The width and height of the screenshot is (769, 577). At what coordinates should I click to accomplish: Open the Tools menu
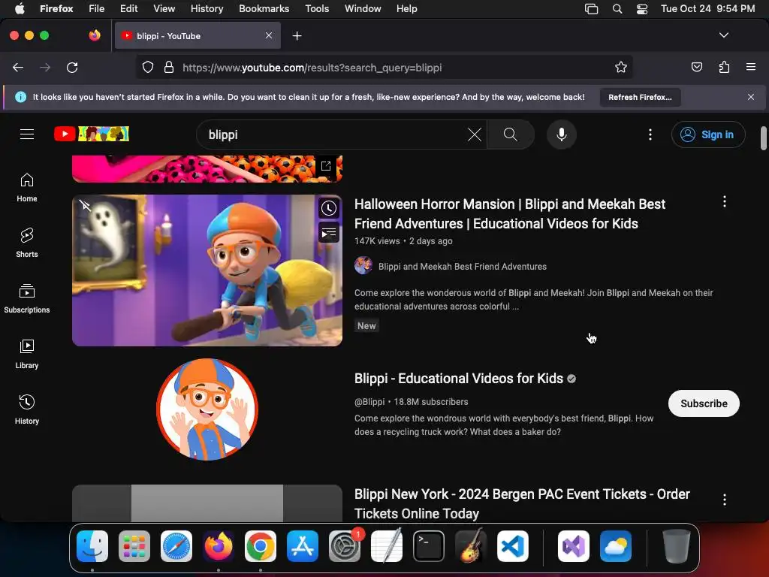317,8
